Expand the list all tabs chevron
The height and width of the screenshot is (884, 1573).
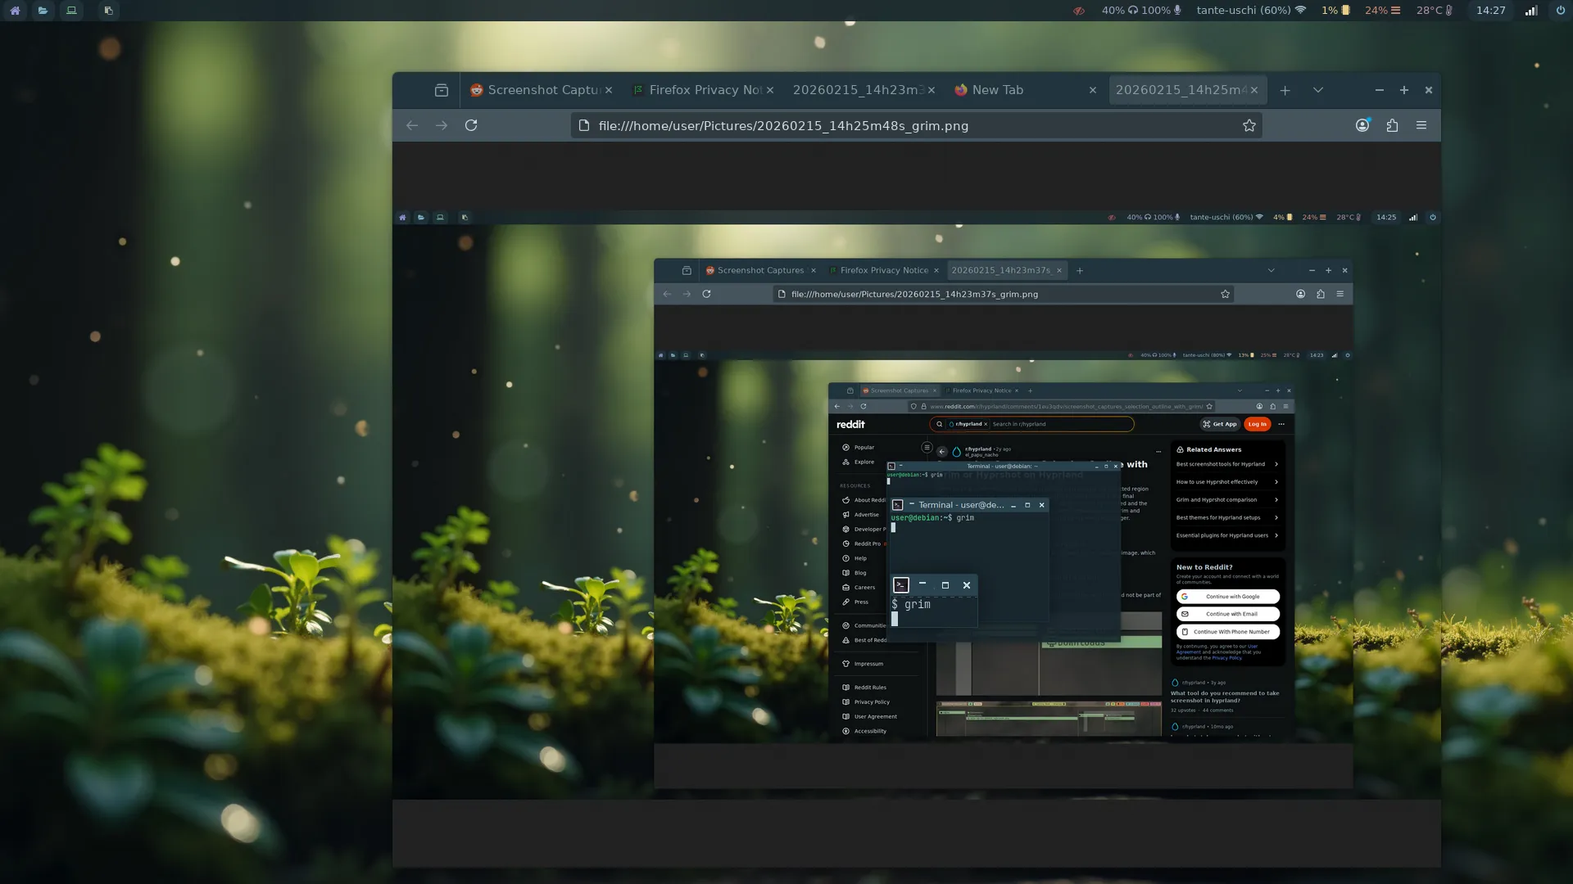tap(1317, 90)
